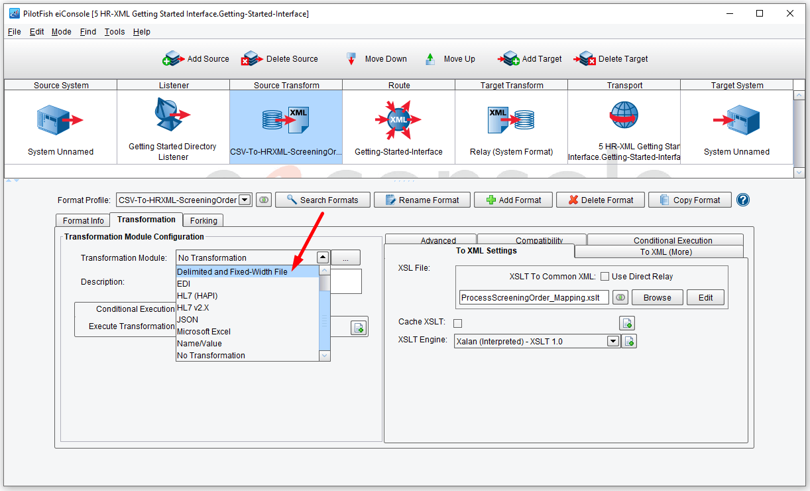
Task: Open the File menu
Action: [14, 31]
